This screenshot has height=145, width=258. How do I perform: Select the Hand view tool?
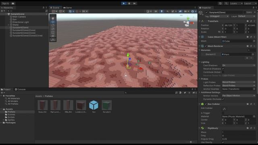tap(53, 18)
